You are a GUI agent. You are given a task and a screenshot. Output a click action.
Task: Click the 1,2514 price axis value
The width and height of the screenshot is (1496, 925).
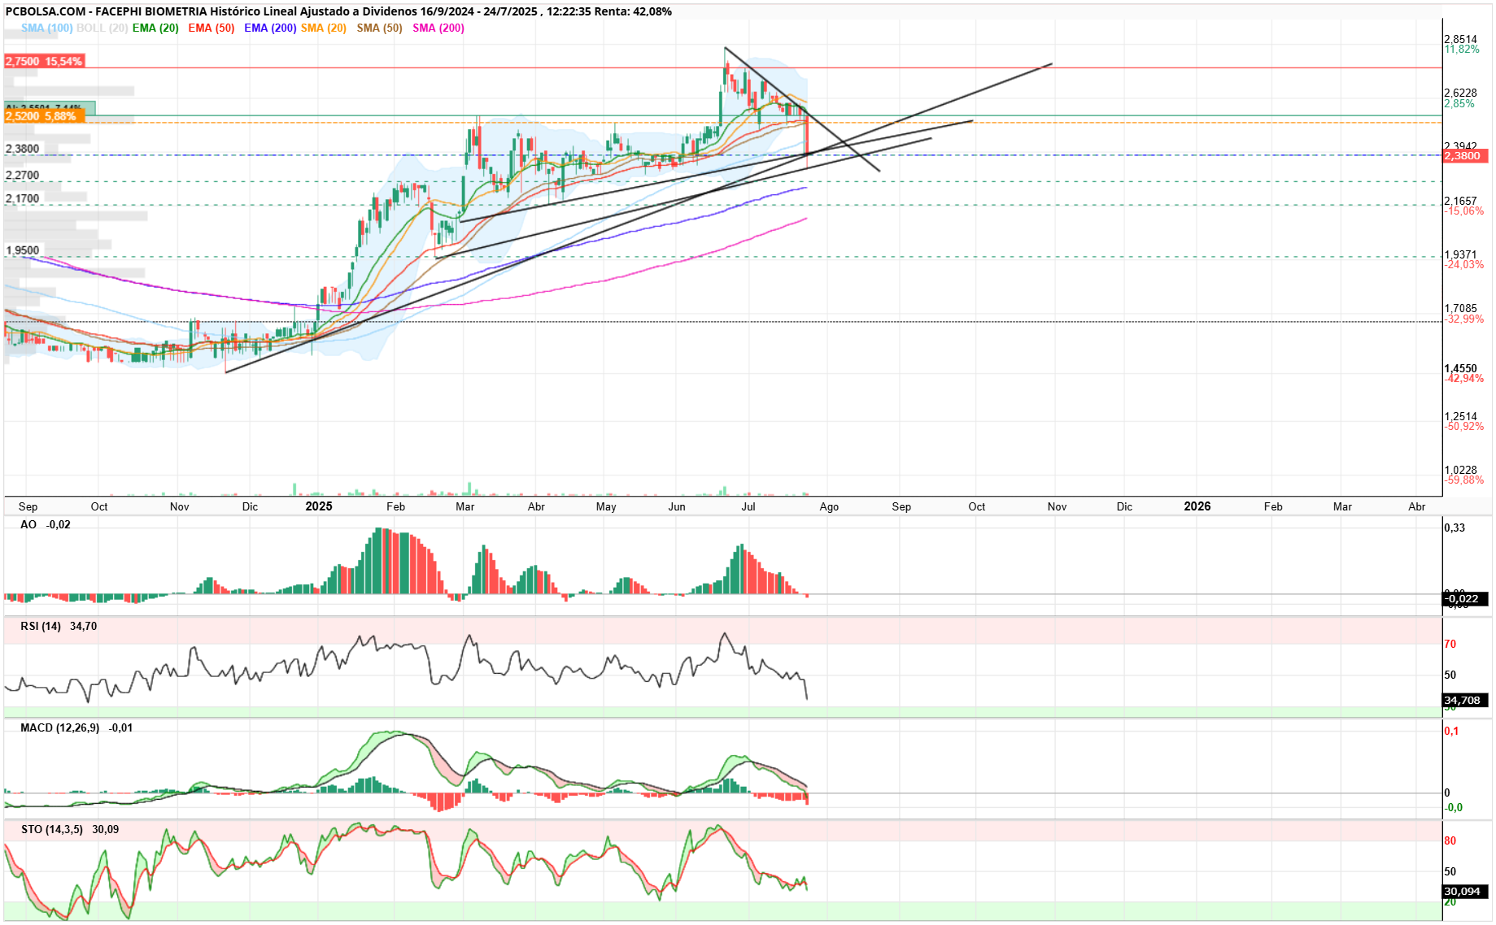click(1460, 417)
